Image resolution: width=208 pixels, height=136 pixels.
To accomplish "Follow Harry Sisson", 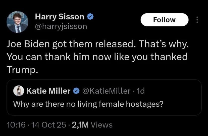I will click(164, 20).
